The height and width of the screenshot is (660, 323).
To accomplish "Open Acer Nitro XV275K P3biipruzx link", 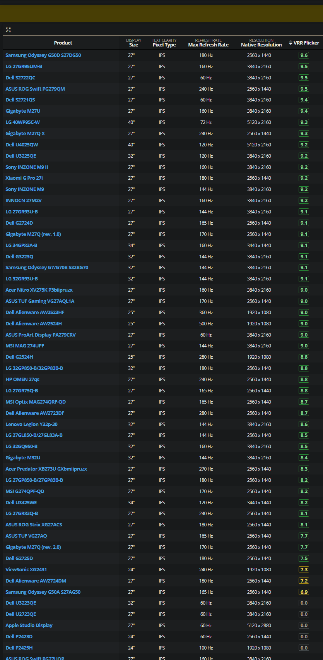I will 39,290.
